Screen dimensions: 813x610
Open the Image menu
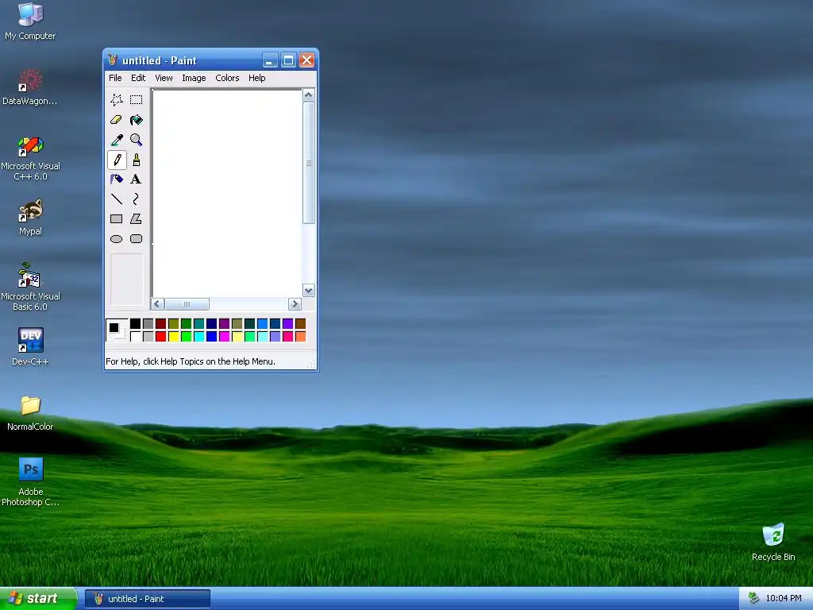click(194, 78)
